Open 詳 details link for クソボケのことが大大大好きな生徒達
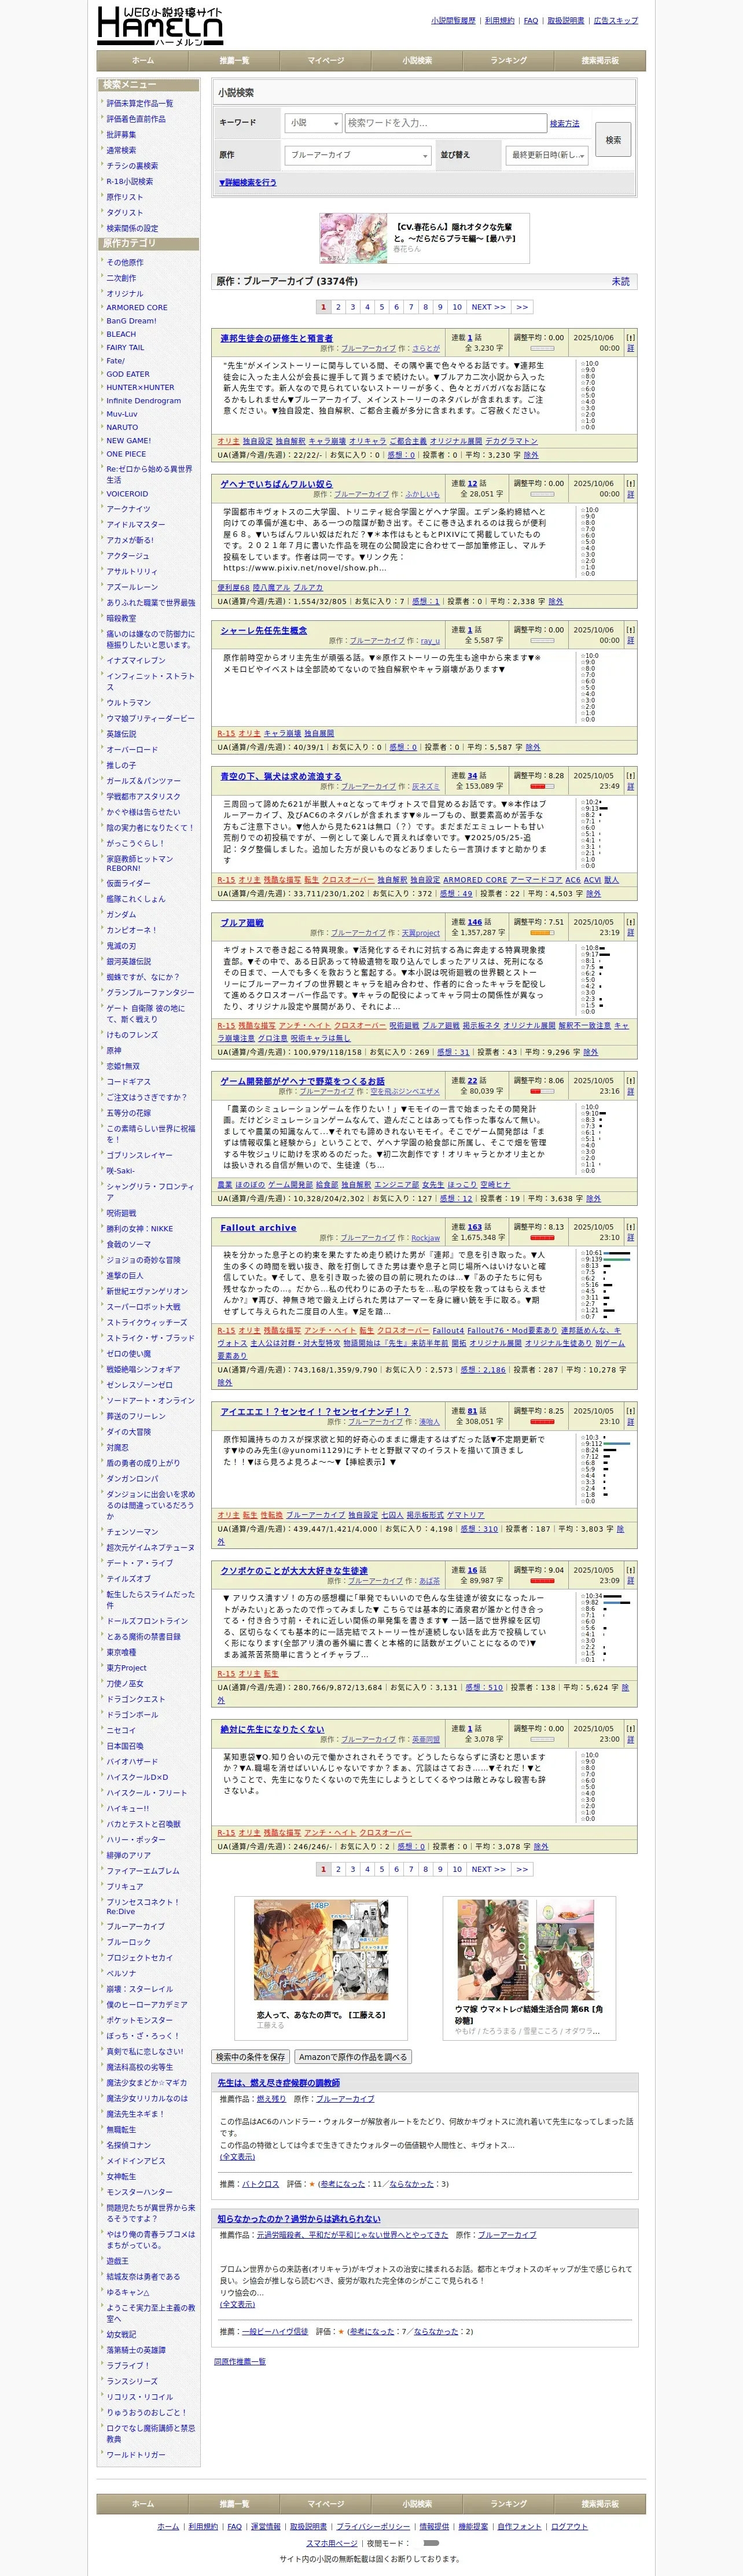The image size is (743, 2576). tap(630, 1581)
